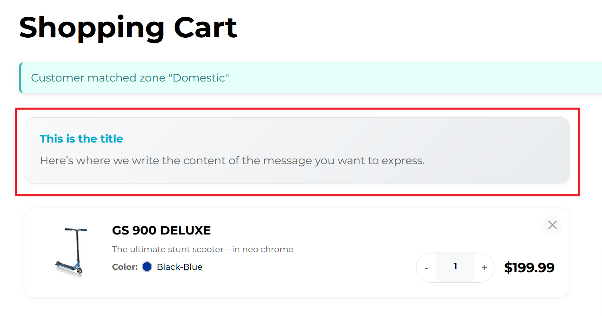Click the Domestic zone notification banner
Image resolution: width=602 pixels, height=316 pixels.
coord(130,77)
